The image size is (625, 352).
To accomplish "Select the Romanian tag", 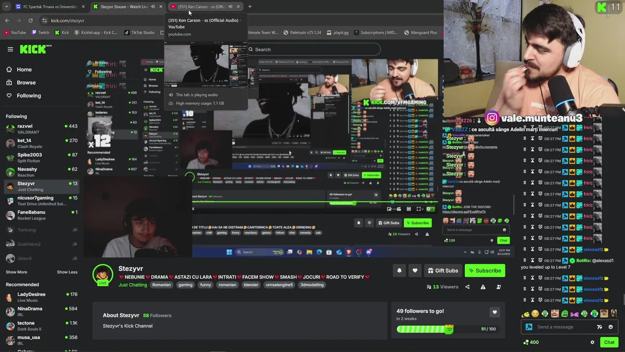I will tap(162, 285).
